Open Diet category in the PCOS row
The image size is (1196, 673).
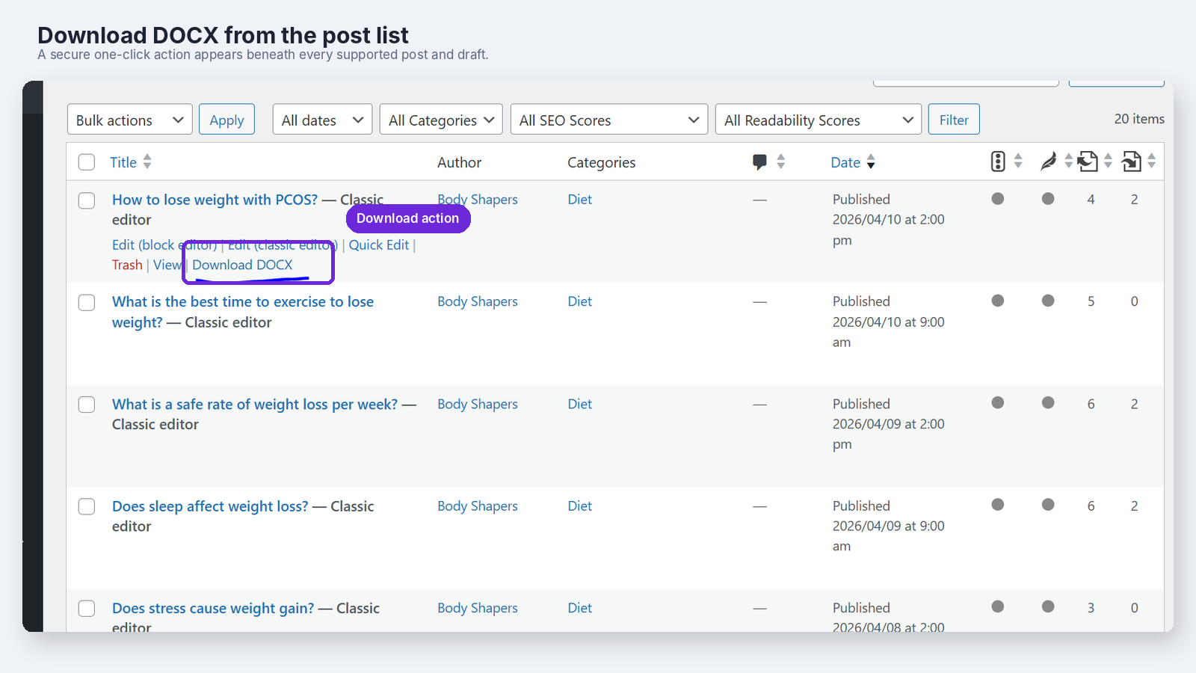click(x=579, y=200)
